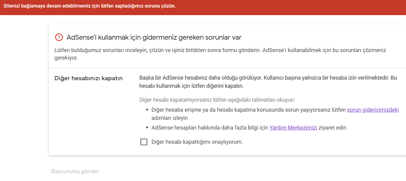Open the 'Yardım Merkezimizi' link
Image resolution: width=406 pixels, height=181 pixels.
[x=293, y=128]
